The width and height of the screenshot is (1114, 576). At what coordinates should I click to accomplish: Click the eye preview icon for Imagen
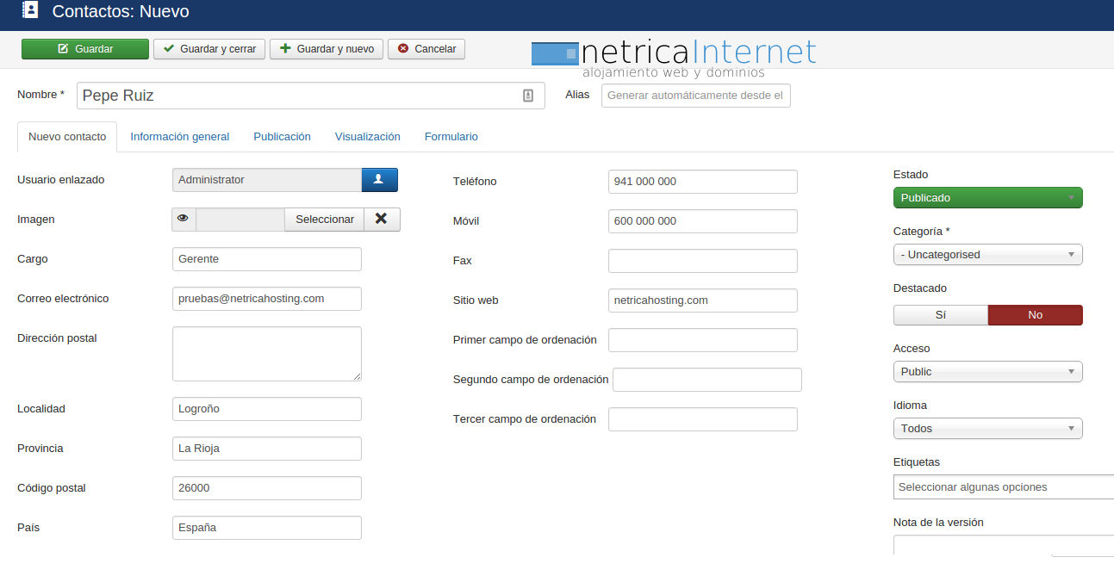(184, 220)
